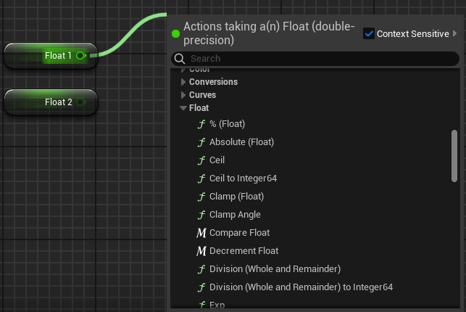The image size is (466, 312).
Task: Click the actions list vertical scrollbar
Action: point(454,155)
